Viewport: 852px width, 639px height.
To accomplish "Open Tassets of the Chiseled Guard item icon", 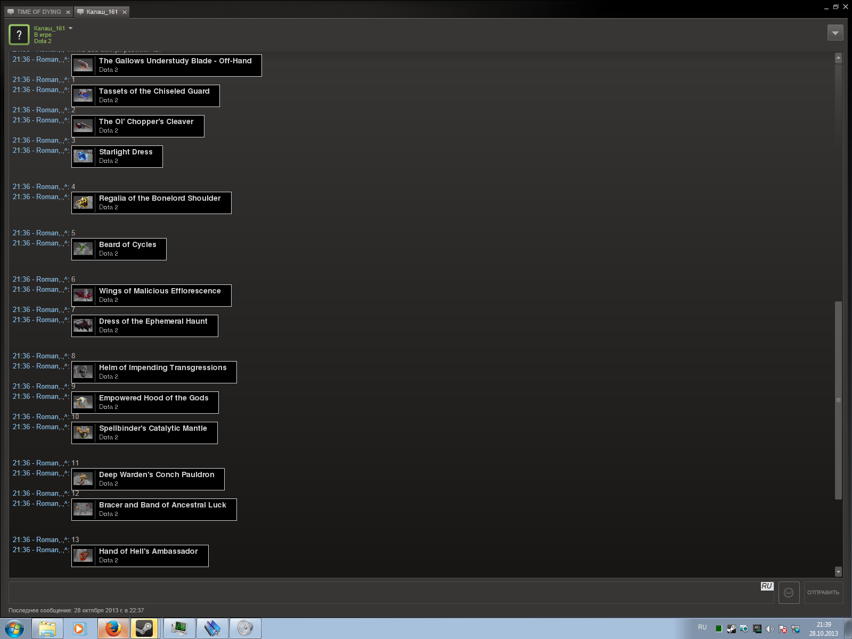I will point(83,96).
